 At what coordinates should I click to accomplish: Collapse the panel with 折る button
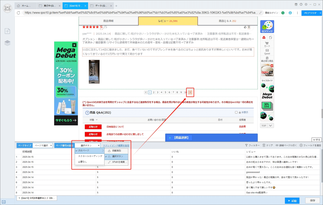tap(317, 139)
